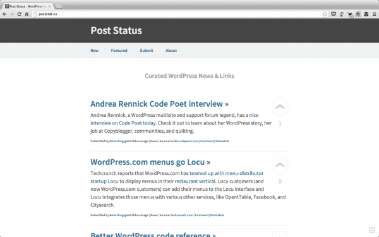This screenshot has width=379, height=237.
Task: Open a new browser tab
Action: coord(59,6)
